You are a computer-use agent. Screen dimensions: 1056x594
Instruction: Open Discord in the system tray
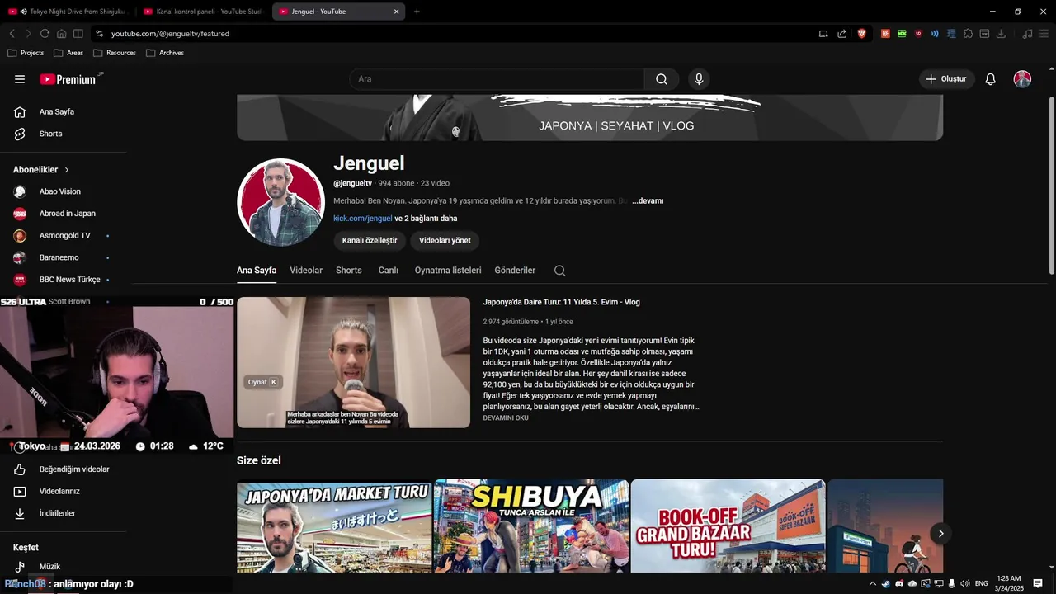899,583
